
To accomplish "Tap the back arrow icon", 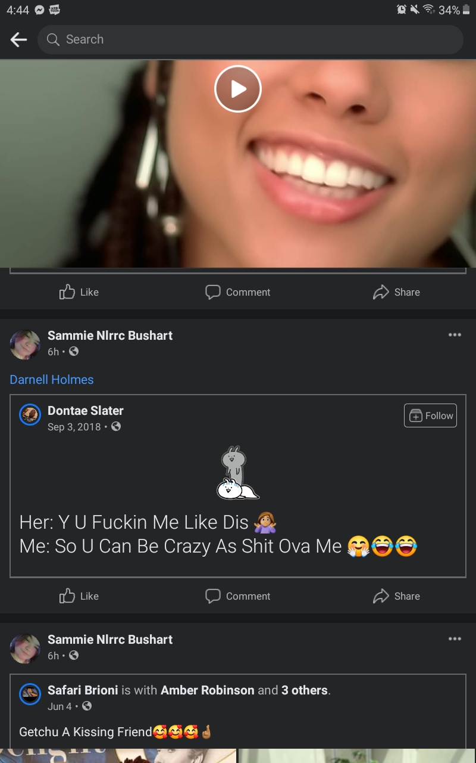I will point(19,40).
